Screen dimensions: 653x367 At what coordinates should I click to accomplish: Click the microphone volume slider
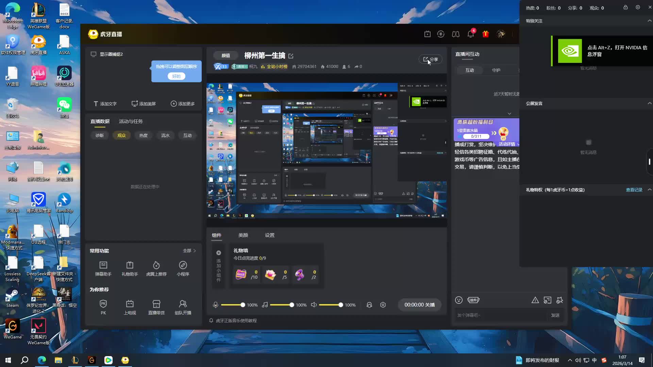[232, 305]
